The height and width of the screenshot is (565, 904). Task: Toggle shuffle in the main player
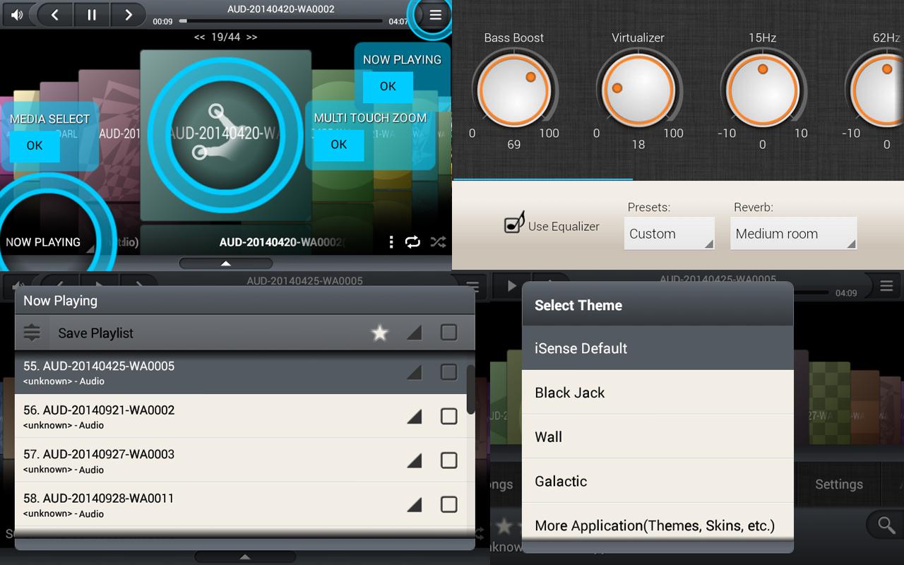[438, 242]
